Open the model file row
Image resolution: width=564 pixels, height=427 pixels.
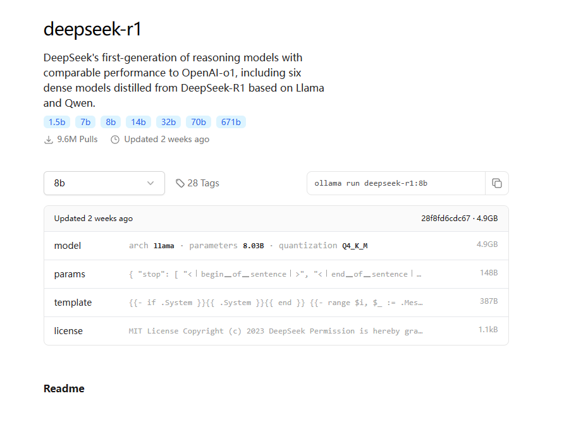[276, 246]
